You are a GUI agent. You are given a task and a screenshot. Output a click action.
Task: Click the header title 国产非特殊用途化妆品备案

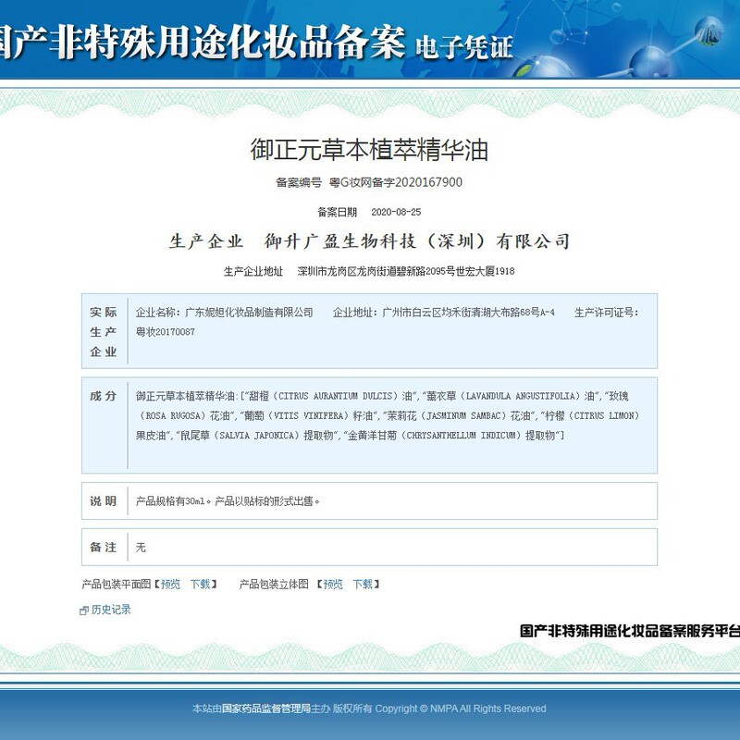tap(202, 43)
